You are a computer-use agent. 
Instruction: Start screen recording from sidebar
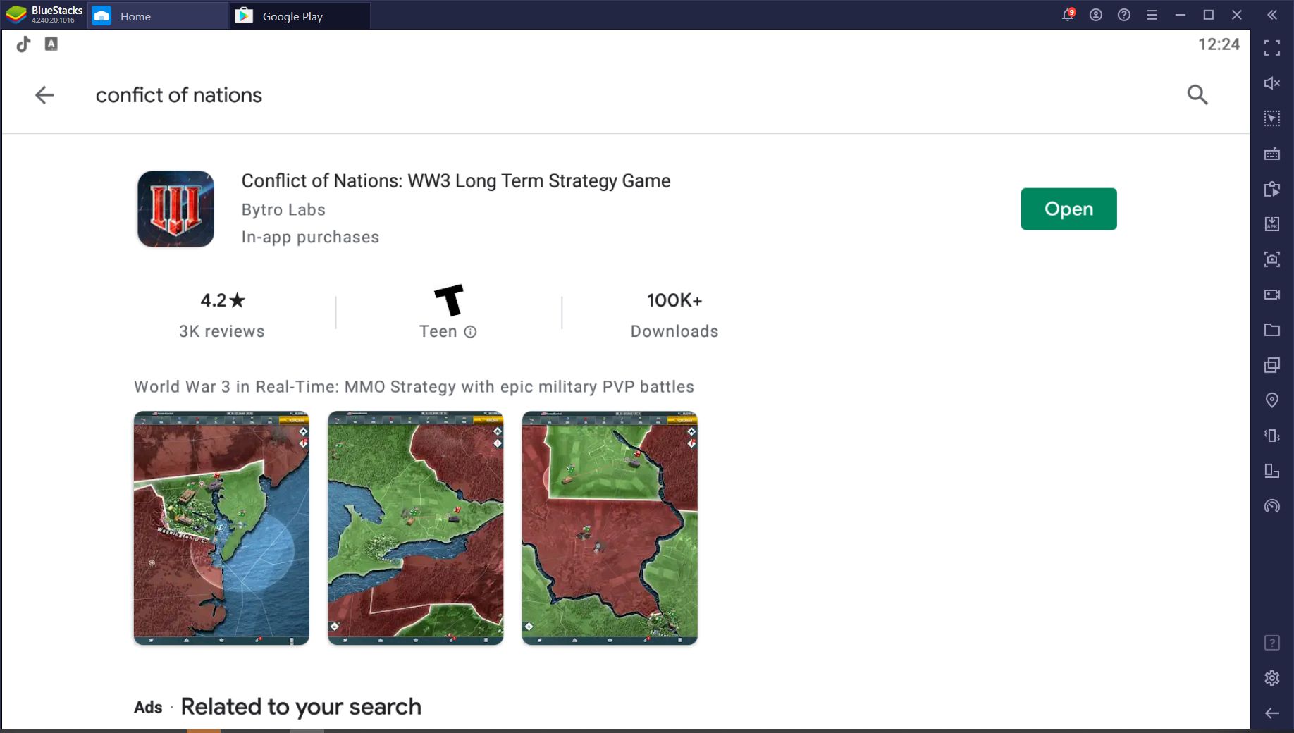tap(1272, 295)
